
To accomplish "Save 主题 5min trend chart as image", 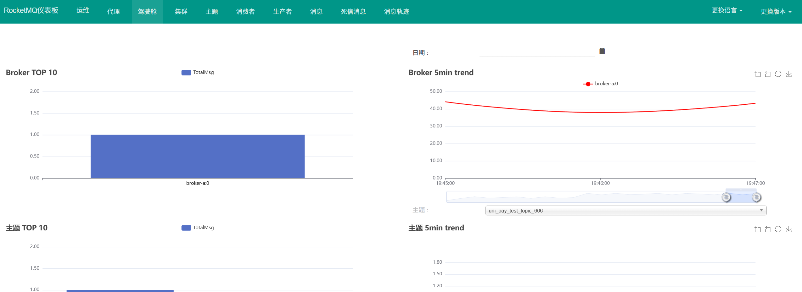I will 789,229.
